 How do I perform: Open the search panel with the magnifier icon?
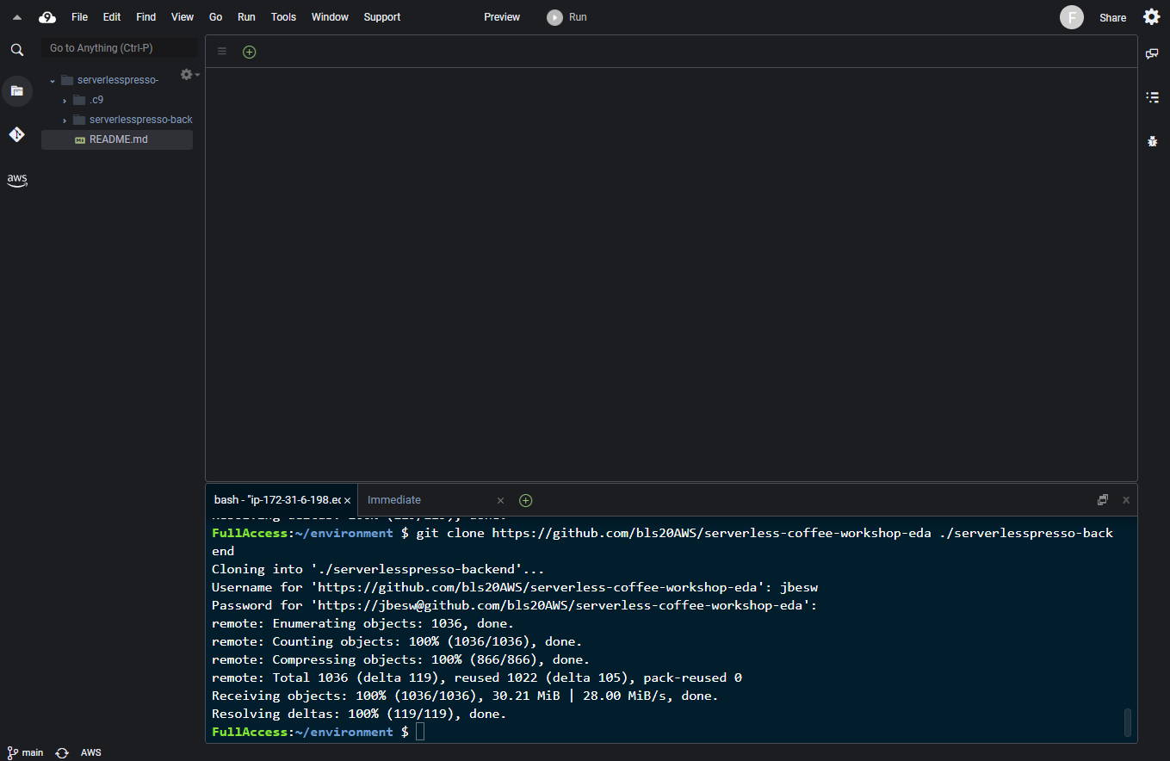click(x=17, y=50)
